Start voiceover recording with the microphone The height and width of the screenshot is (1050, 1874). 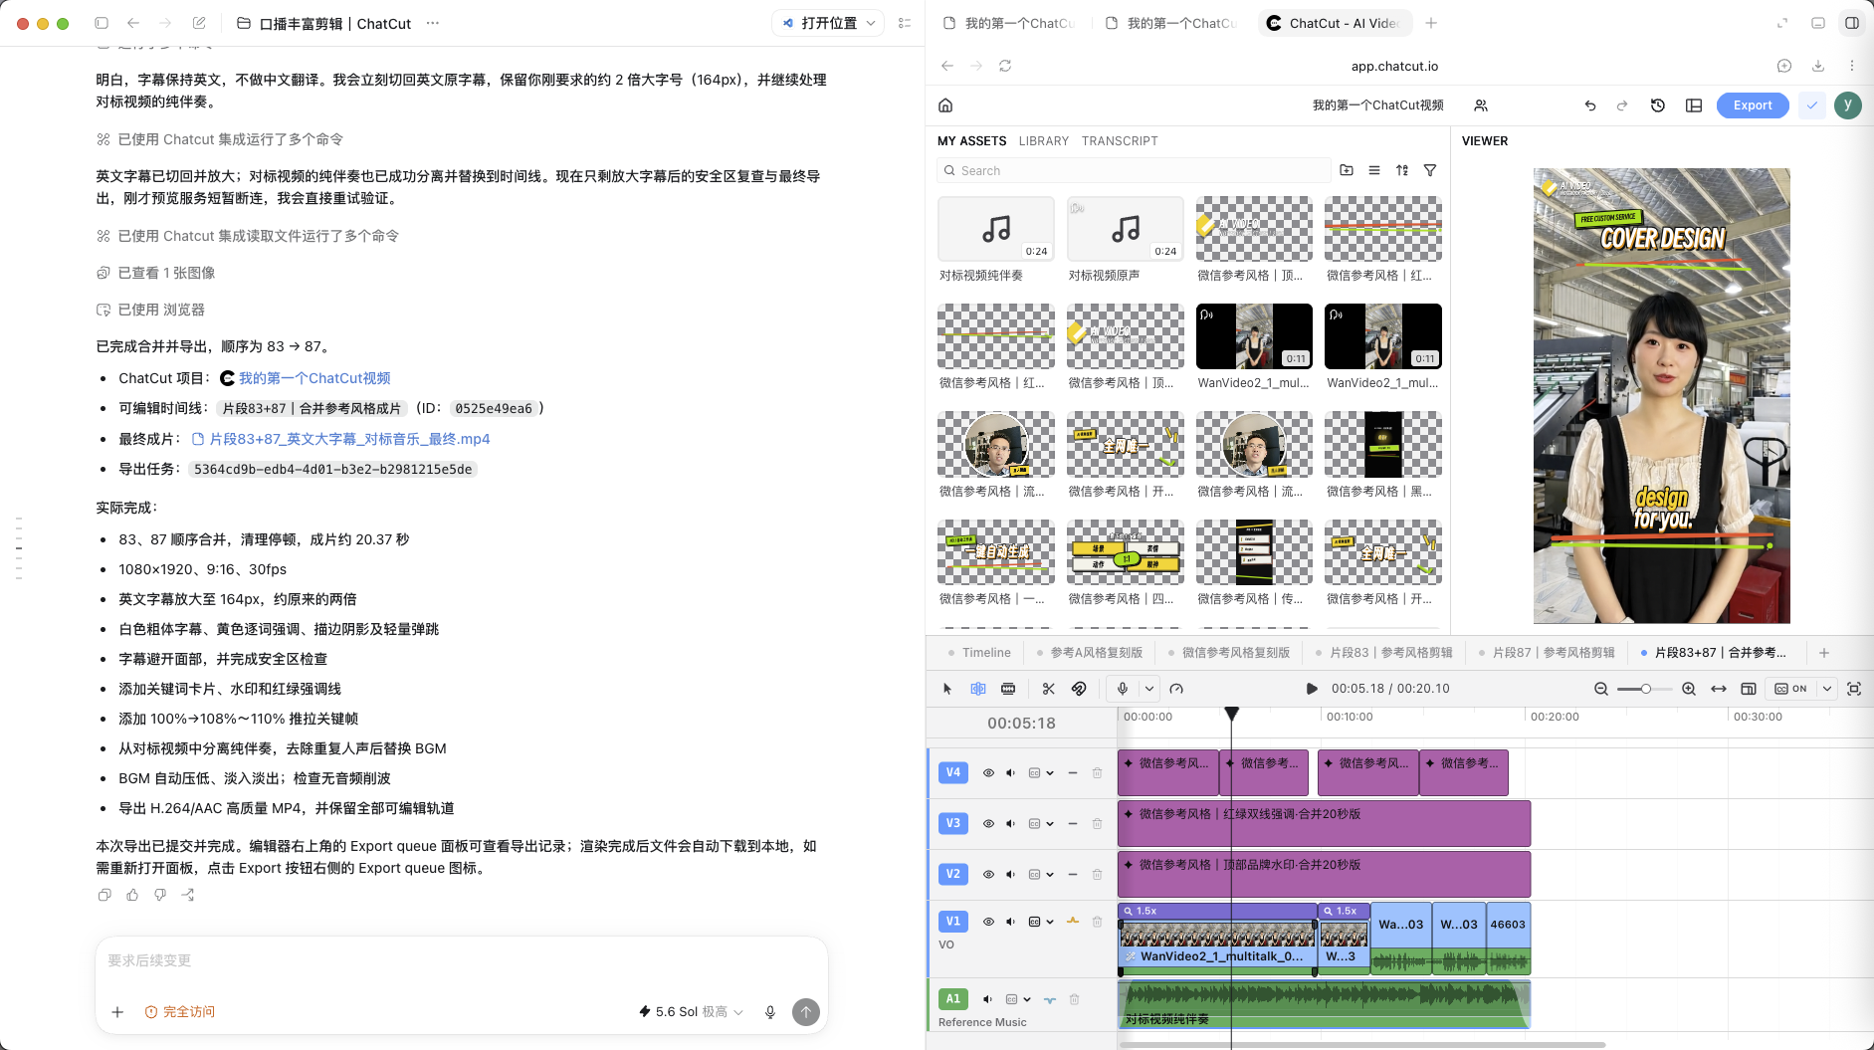pos(1123,689)
